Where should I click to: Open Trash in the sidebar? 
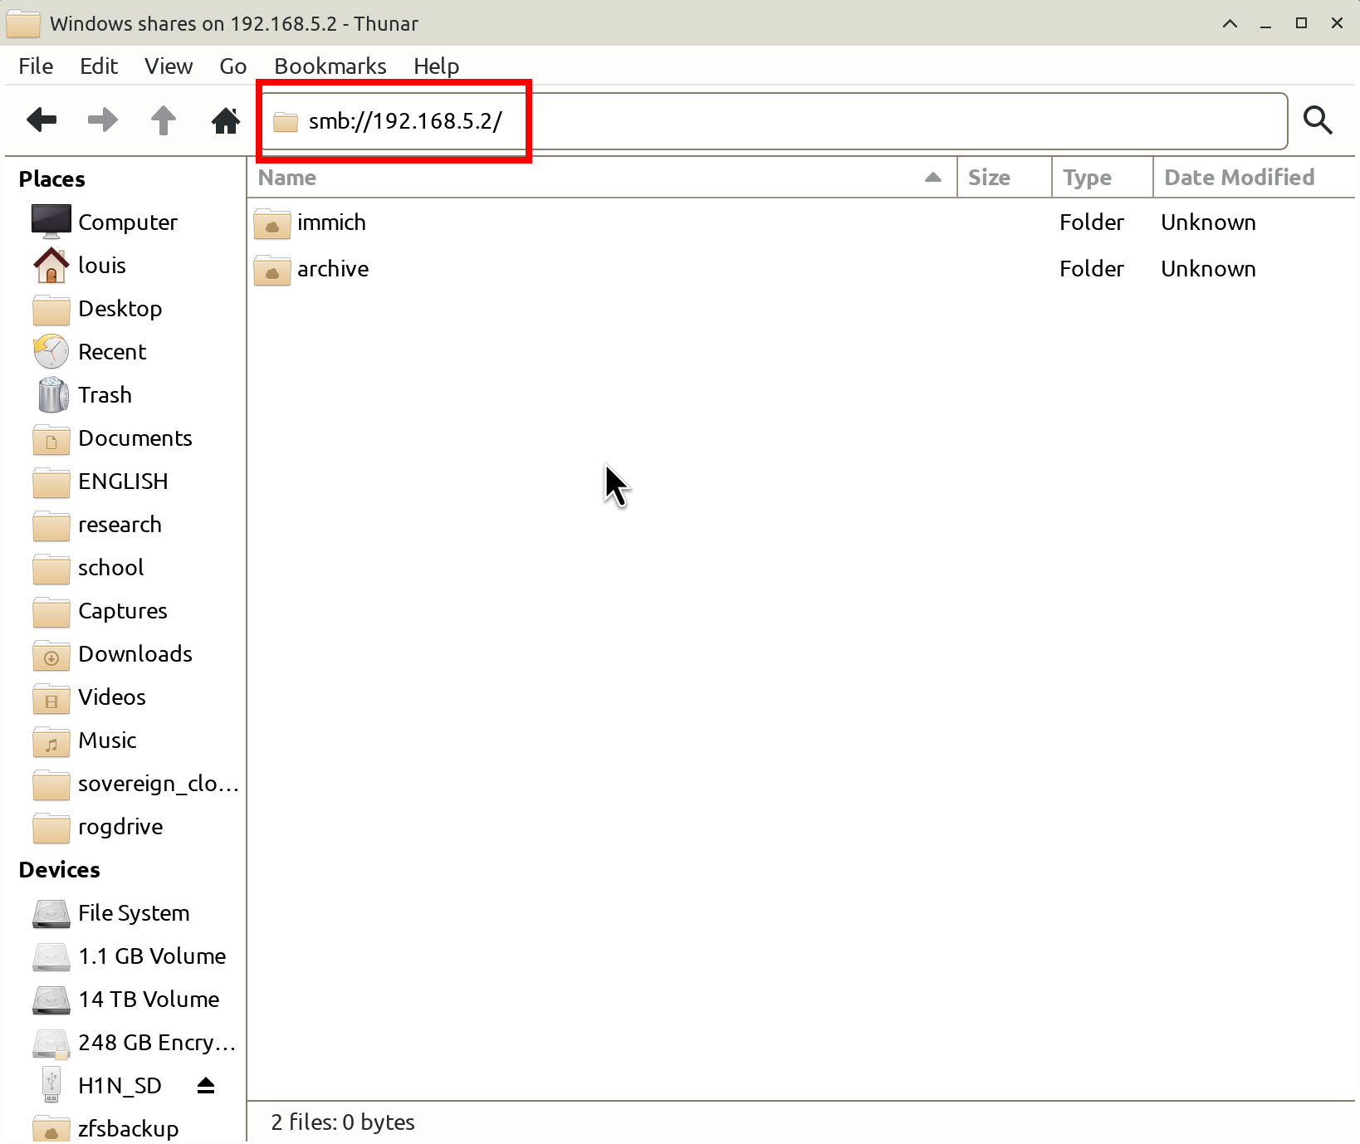(x=125, y=395)
